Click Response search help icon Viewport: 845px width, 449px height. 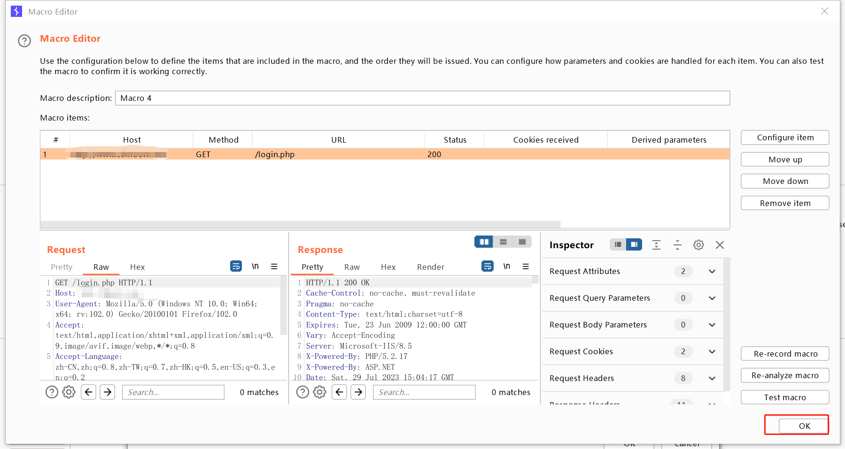click(303, 392)
